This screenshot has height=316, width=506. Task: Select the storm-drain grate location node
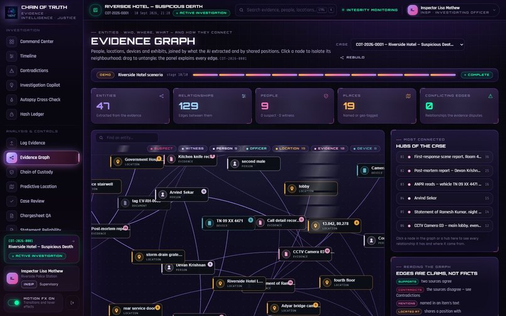pos(158,256)
